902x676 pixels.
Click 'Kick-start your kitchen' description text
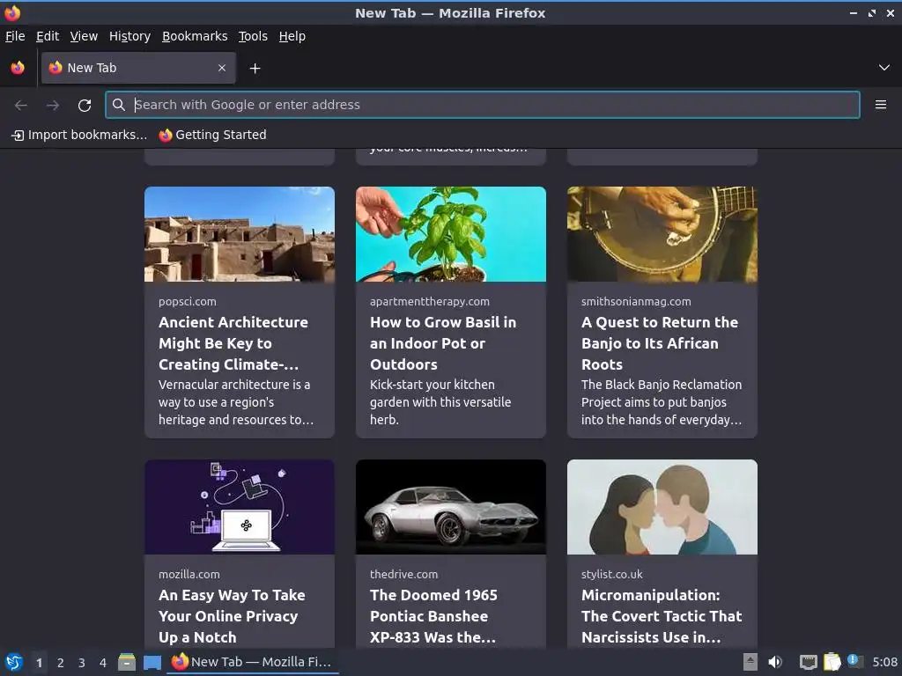click(433, 385)
